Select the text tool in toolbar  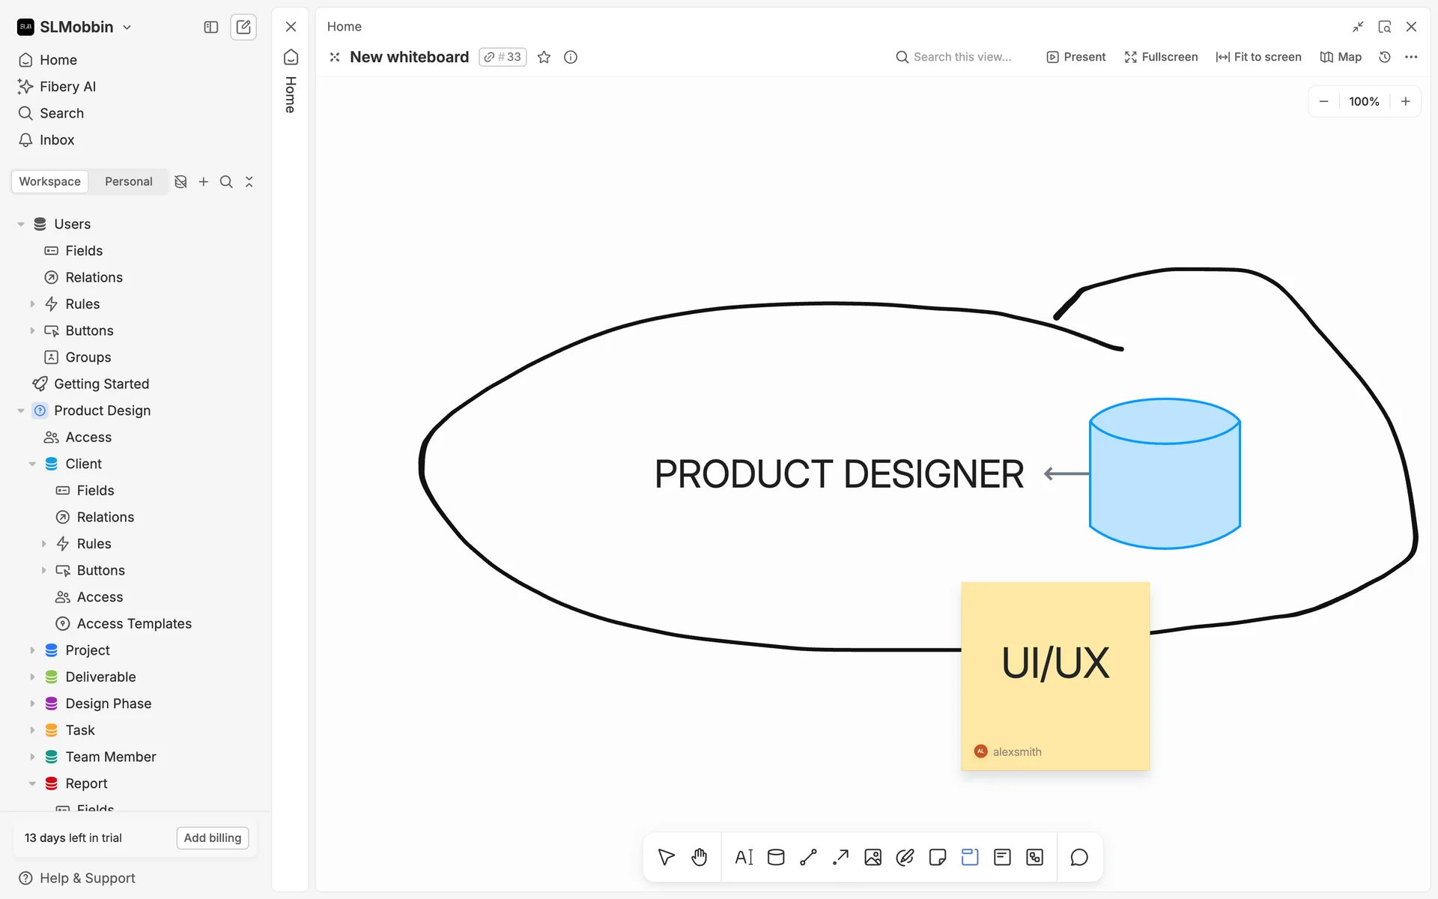pos(744,857)
